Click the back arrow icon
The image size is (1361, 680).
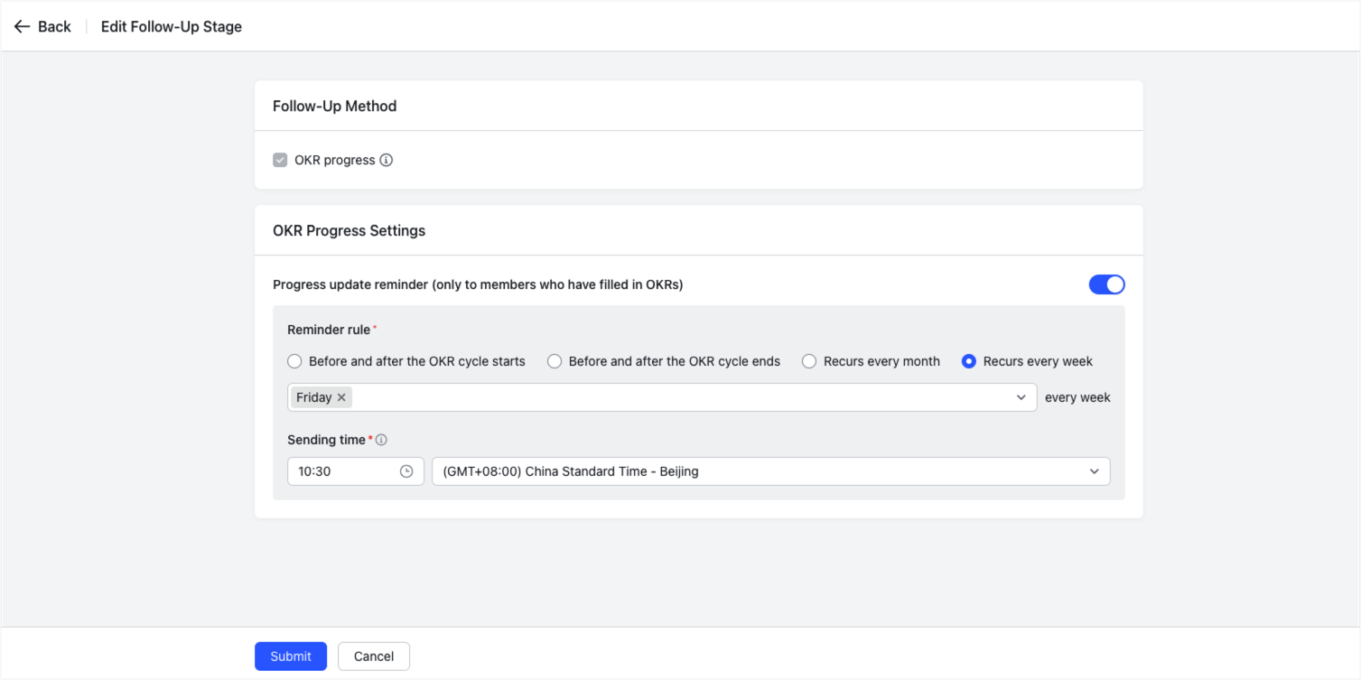[x=23, y=26]
